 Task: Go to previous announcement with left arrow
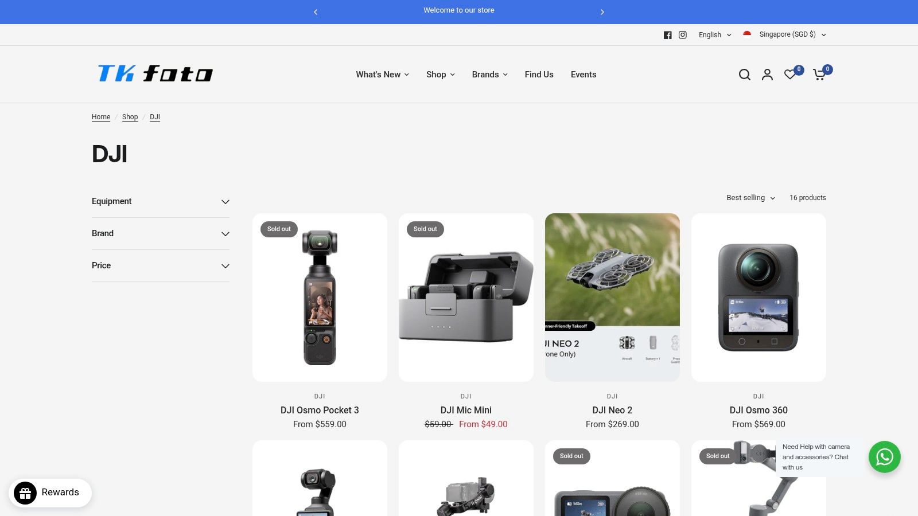click(316, 12)
